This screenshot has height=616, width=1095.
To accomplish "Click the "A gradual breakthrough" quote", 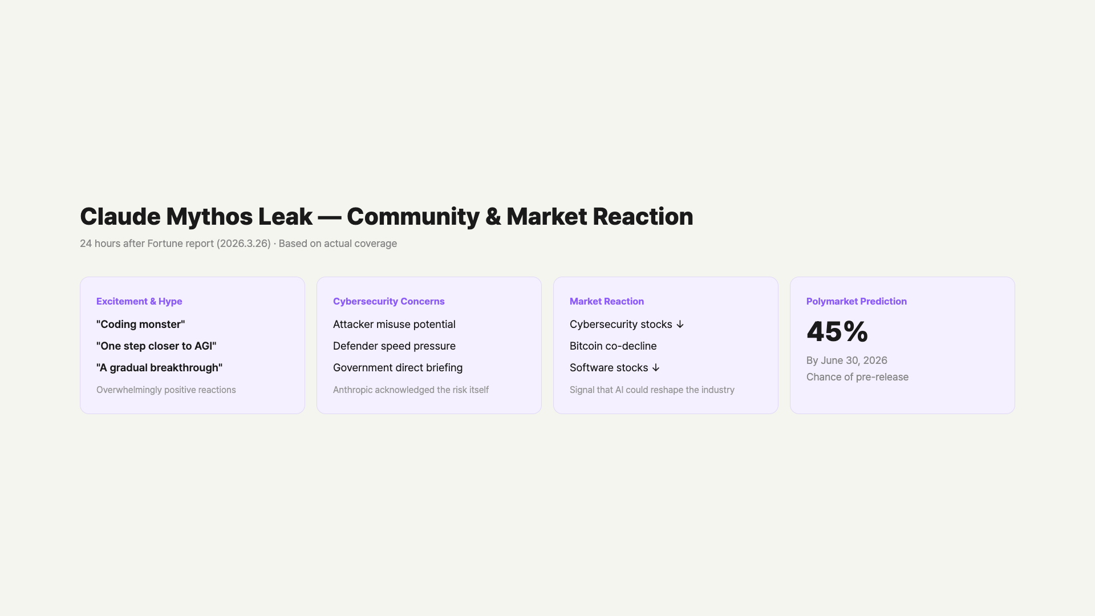I will (x=159, y=368).
